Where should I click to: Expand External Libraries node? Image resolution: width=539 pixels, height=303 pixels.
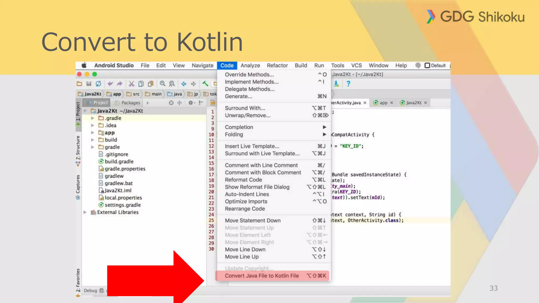[x=85, y=212]
